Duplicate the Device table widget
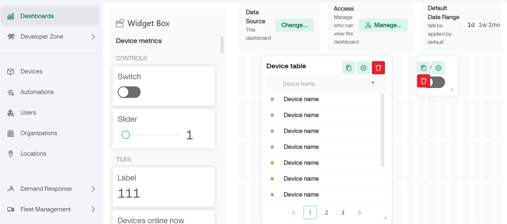Screen dimensions: 507x224 349,68
